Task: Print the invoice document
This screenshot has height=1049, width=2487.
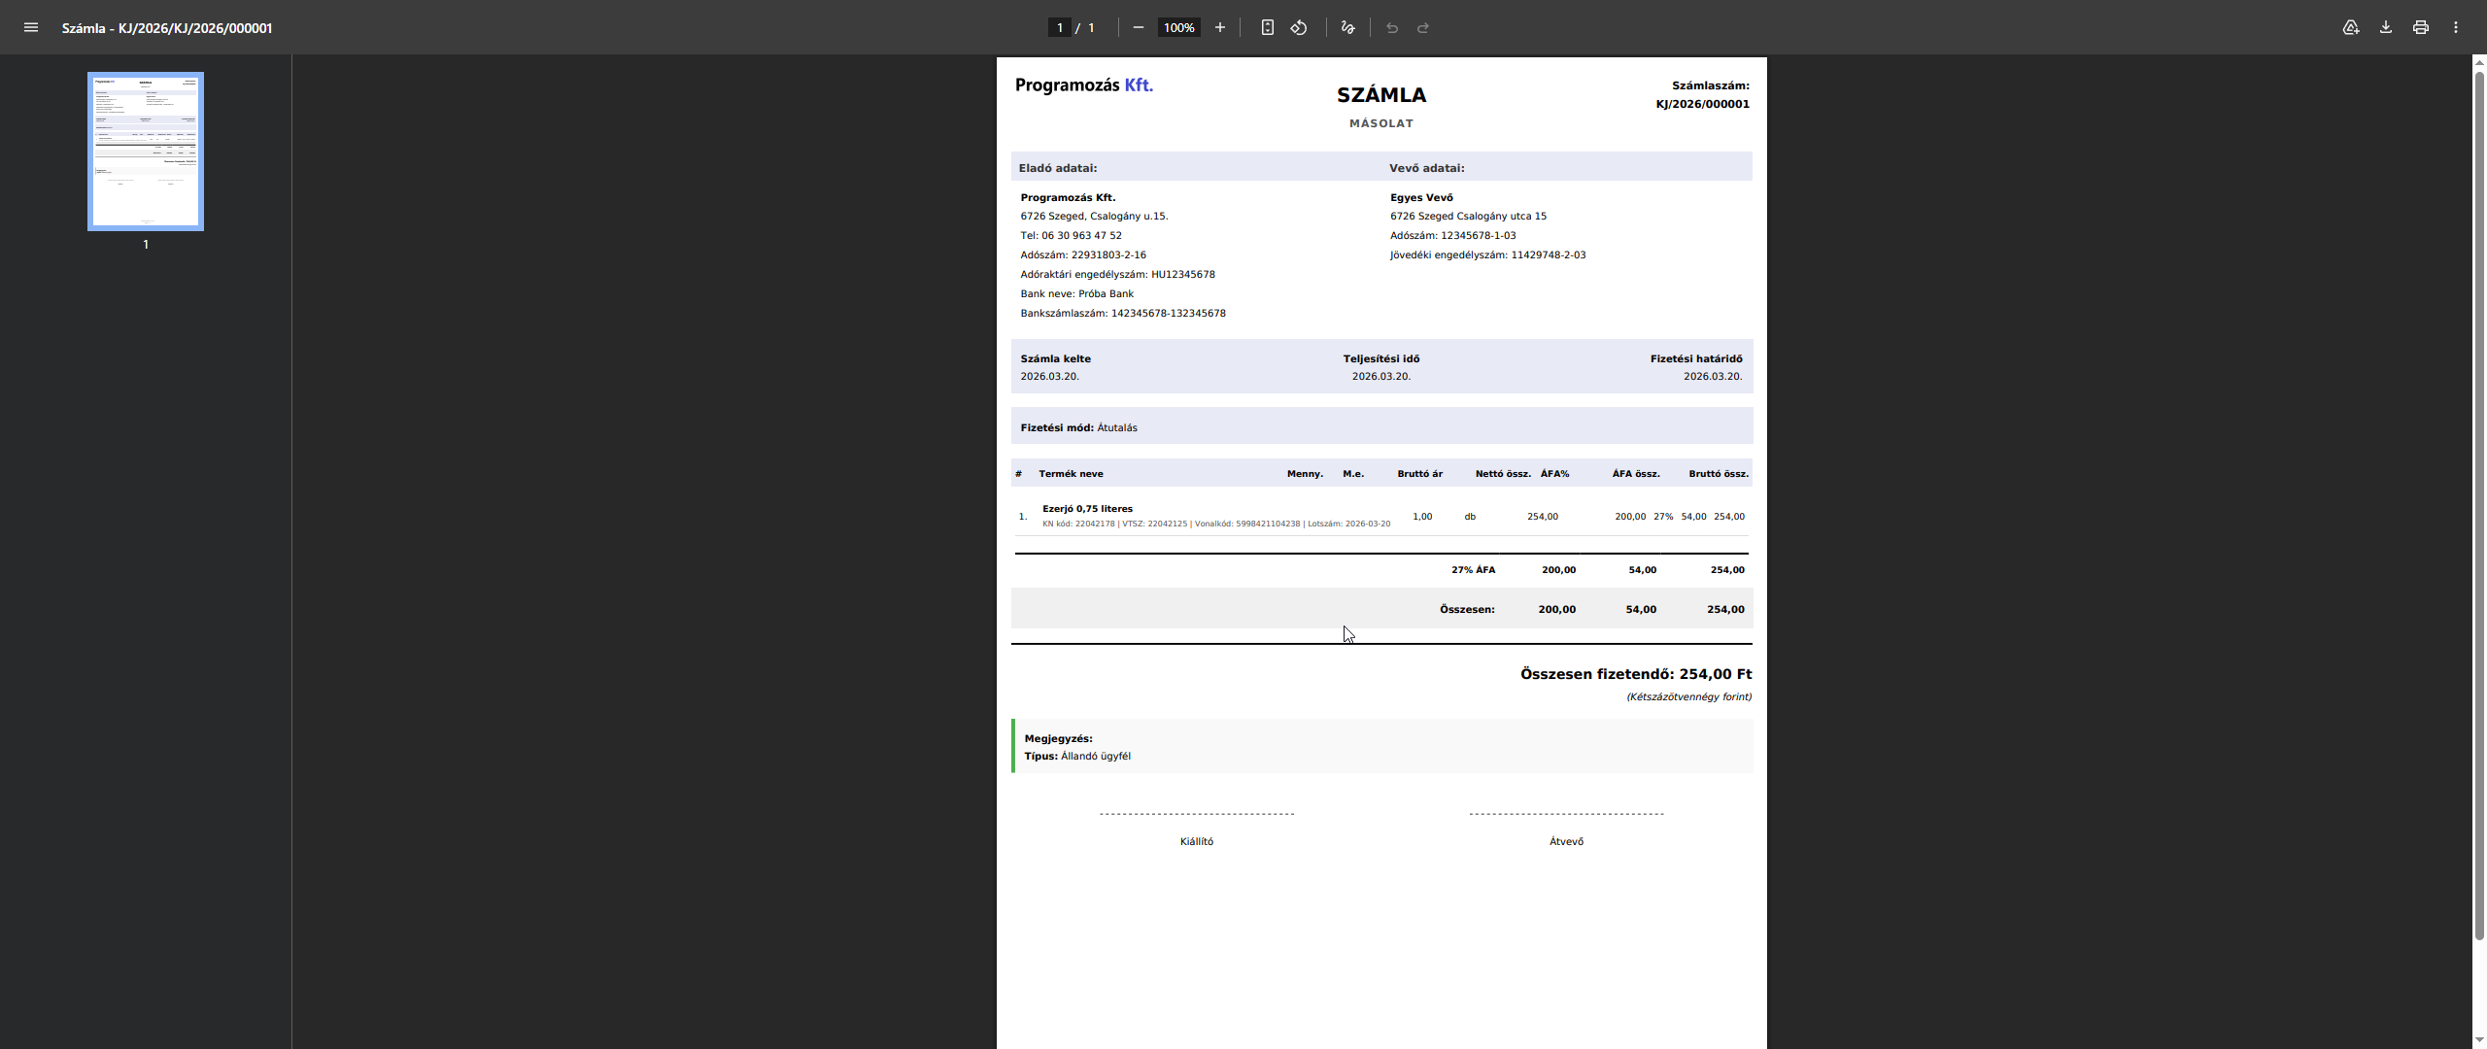Action: click(2421, 27)
